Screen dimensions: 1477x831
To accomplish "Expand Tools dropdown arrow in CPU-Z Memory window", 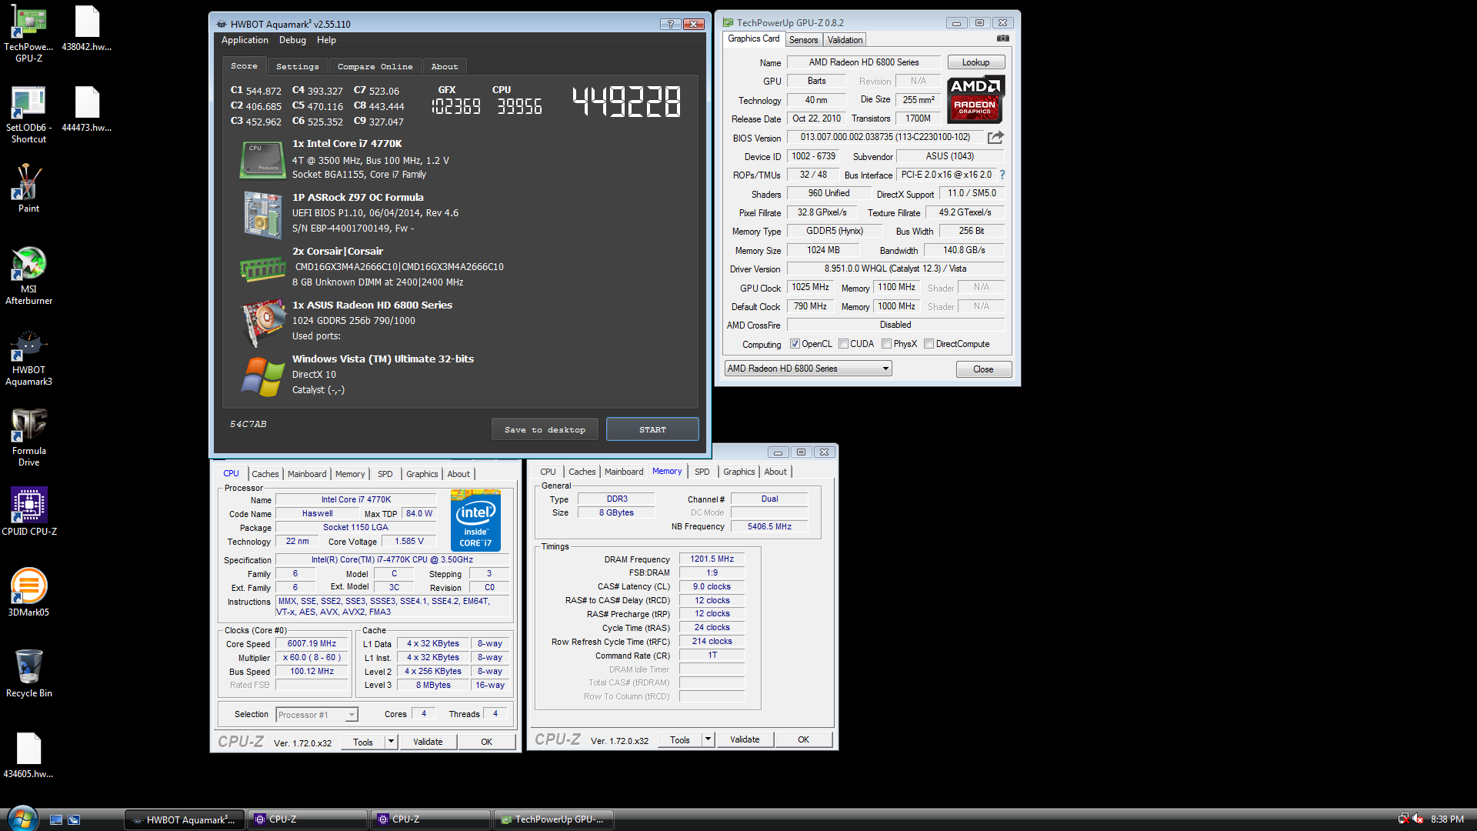I will point(708,739).
